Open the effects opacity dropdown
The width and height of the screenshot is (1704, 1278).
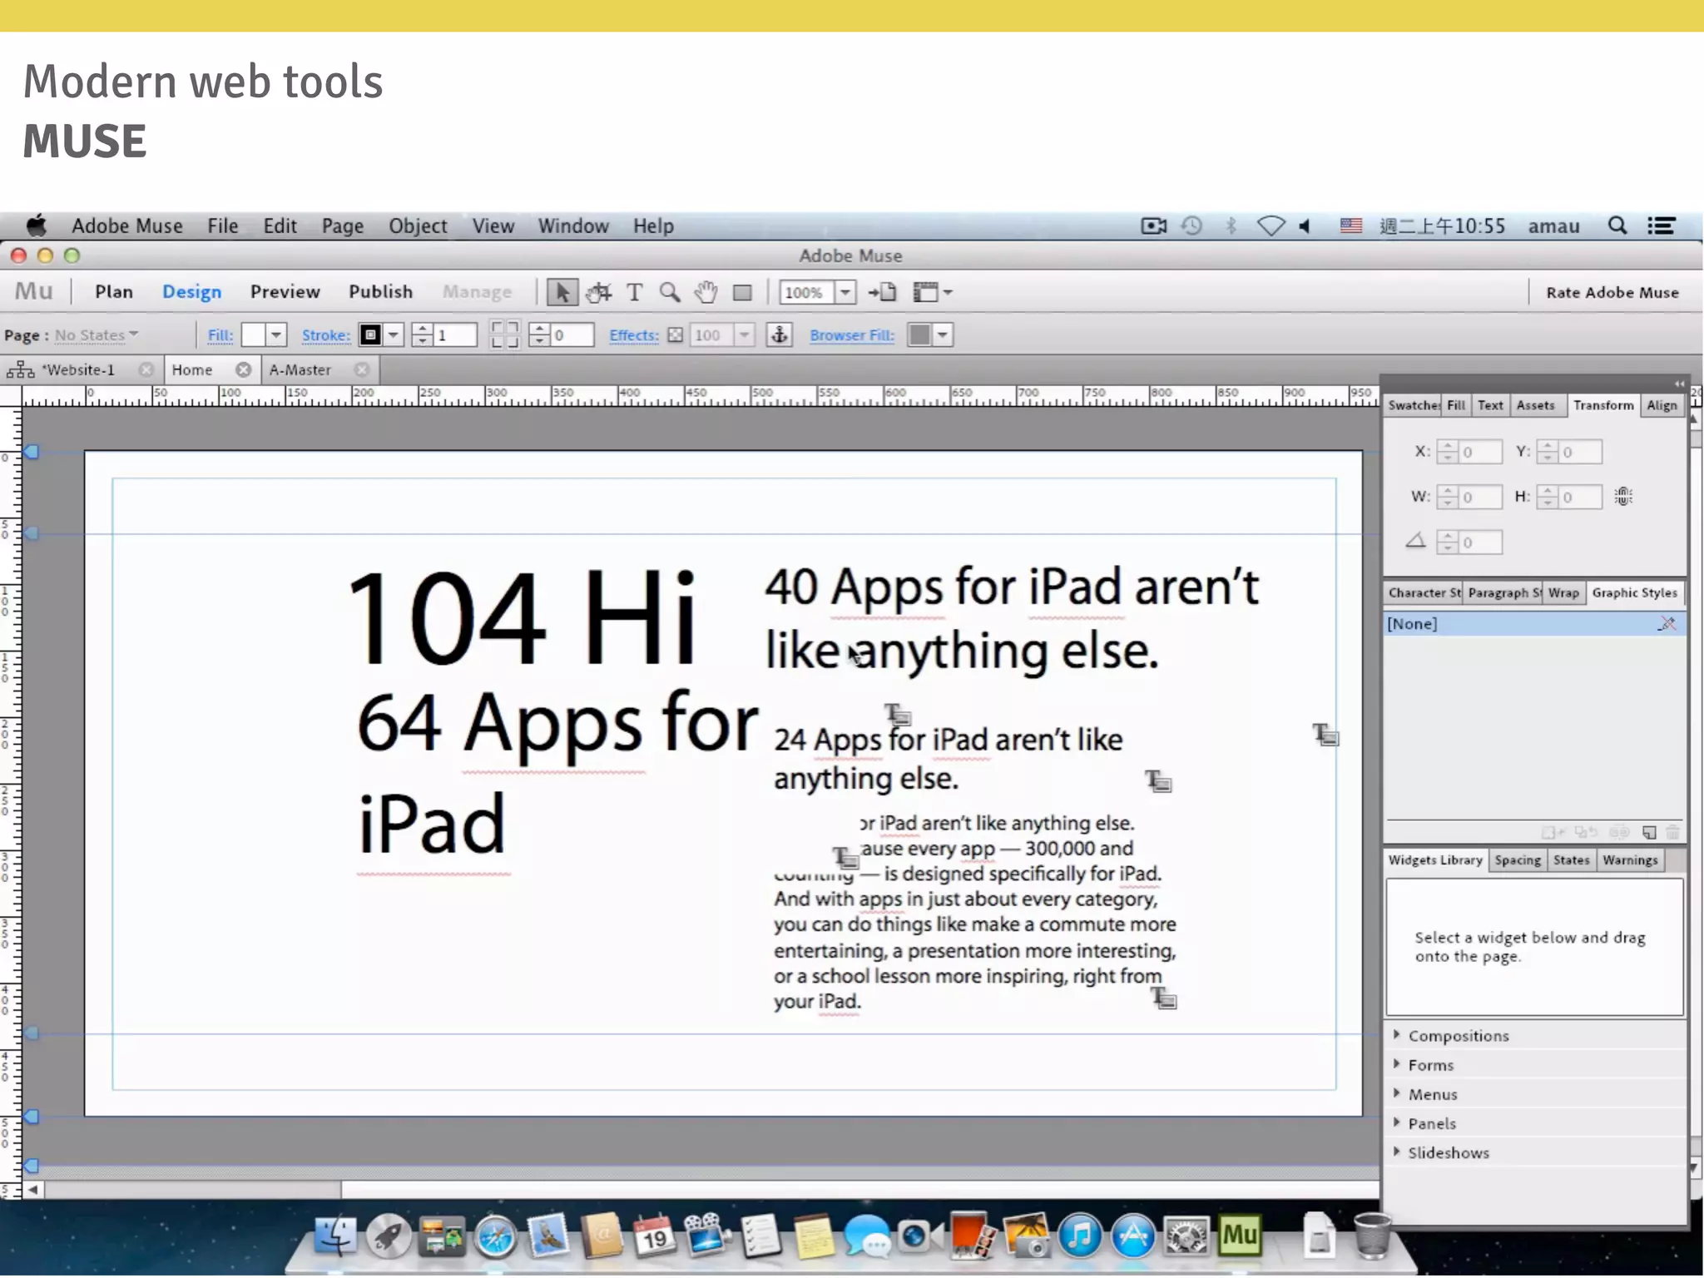745,335
